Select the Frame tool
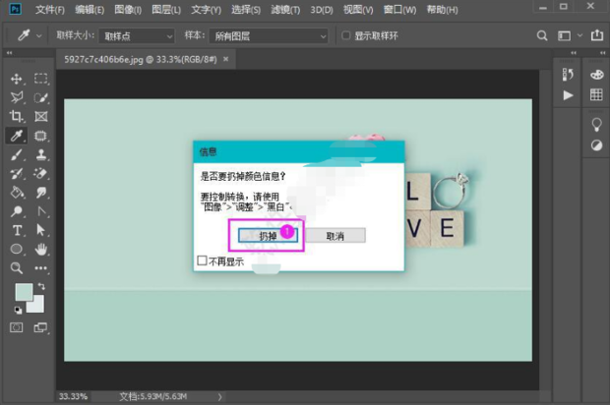Image resolution: width=610 pixels, height=405 pixels. (41, 116)
